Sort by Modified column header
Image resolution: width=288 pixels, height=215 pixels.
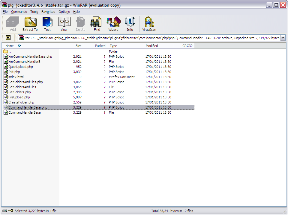pyautogui.click(x=152, y=46)
